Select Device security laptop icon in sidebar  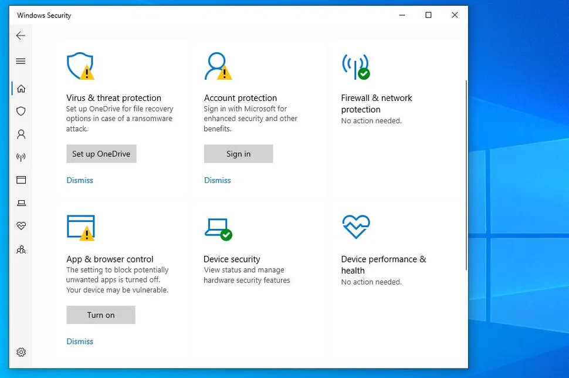21,203
